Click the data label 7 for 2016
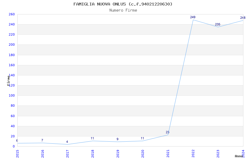This screenshot has height=159, width=246. pos(42,140)
